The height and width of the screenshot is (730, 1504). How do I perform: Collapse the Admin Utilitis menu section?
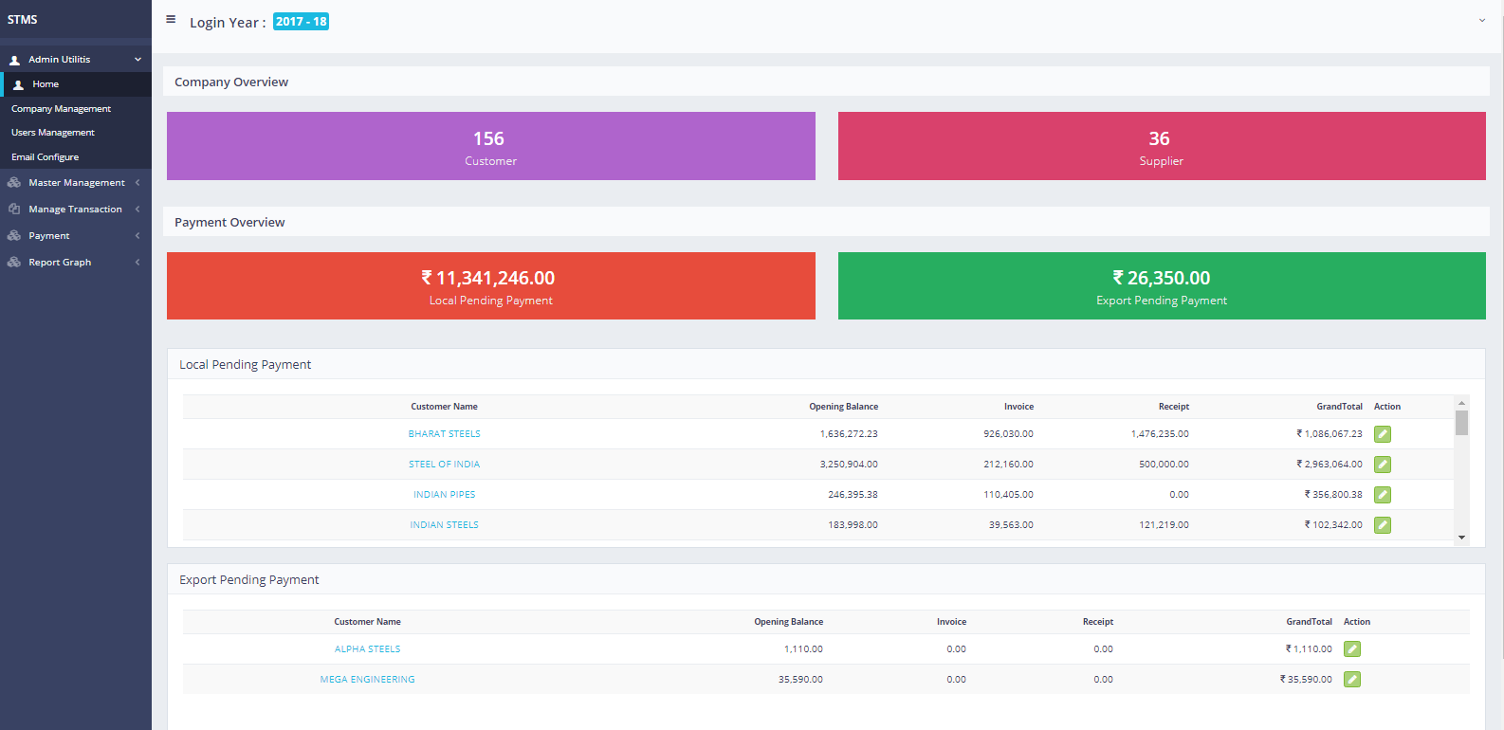point(138,60)
